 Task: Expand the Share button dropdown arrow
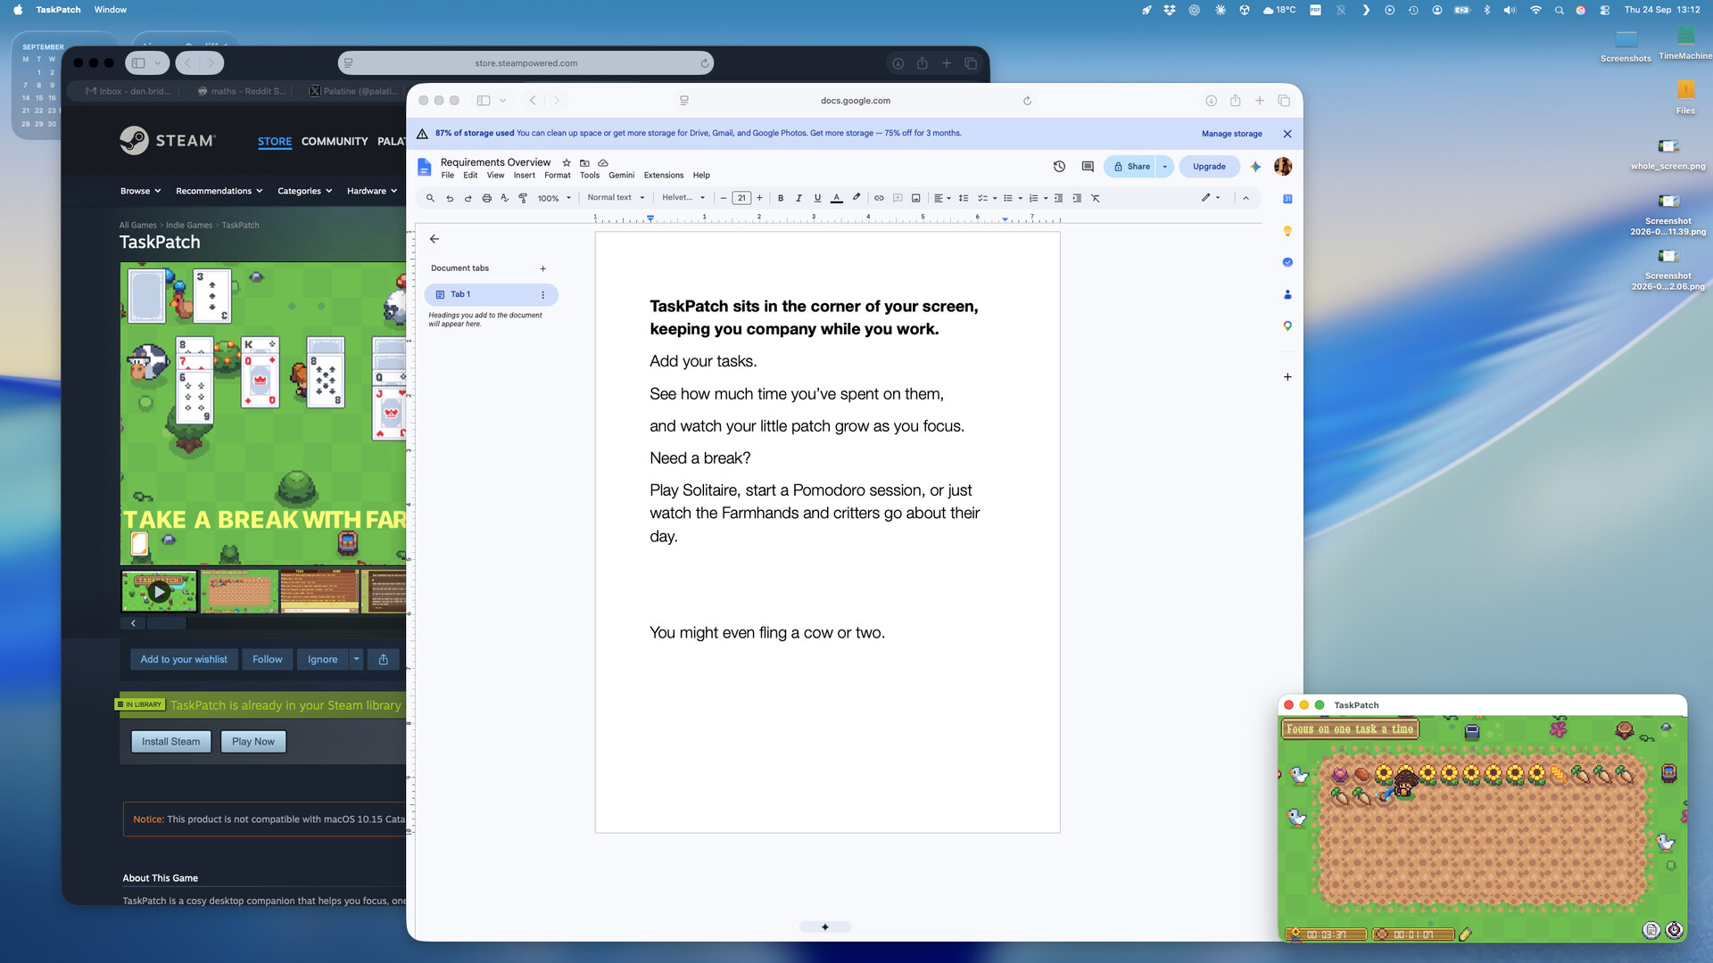point(1164,166)
